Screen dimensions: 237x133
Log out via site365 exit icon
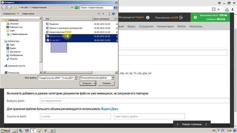181,17
